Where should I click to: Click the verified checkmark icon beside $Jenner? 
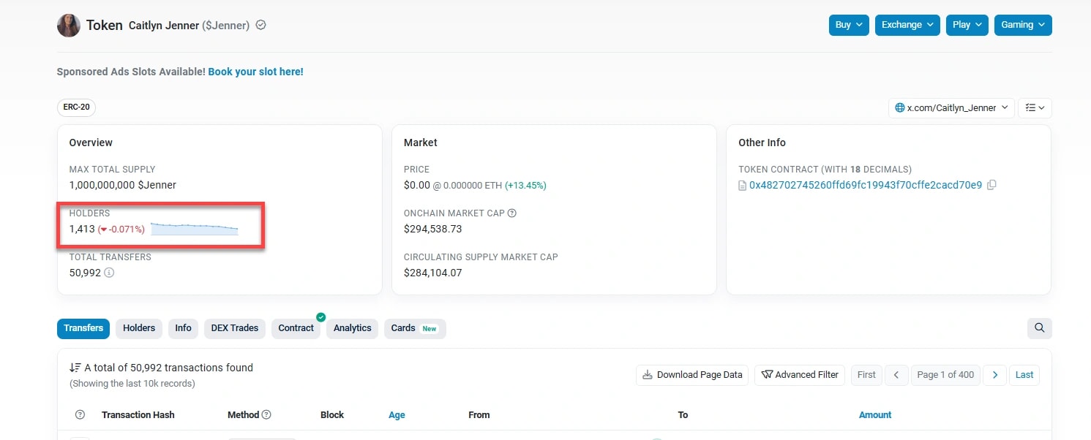[261, 25]
